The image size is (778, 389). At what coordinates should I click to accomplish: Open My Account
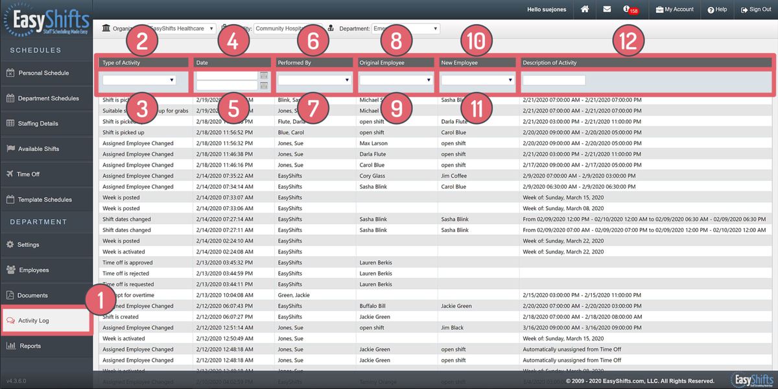(674, 10)
